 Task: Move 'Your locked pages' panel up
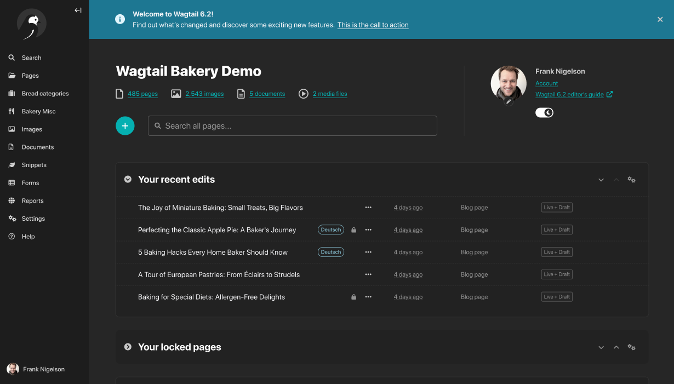click(x=616, y=347)
